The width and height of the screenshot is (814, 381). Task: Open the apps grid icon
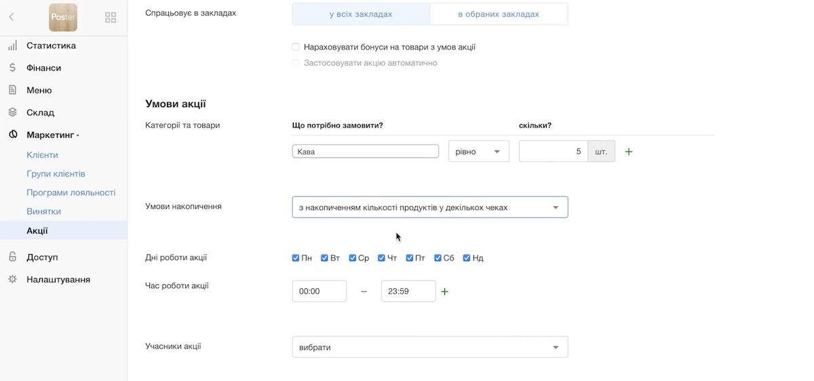(x=111, y=18)
